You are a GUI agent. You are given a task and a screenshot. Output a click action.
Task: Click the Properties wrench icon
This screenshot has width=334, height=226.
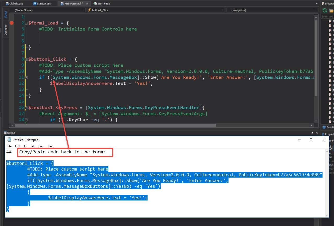coord(323,134)
